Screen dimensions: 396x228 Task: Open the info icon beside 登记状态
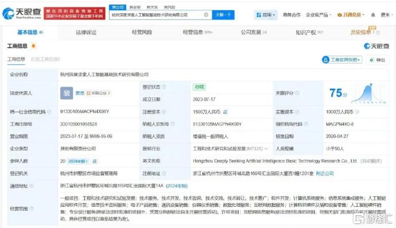(164, 87)
